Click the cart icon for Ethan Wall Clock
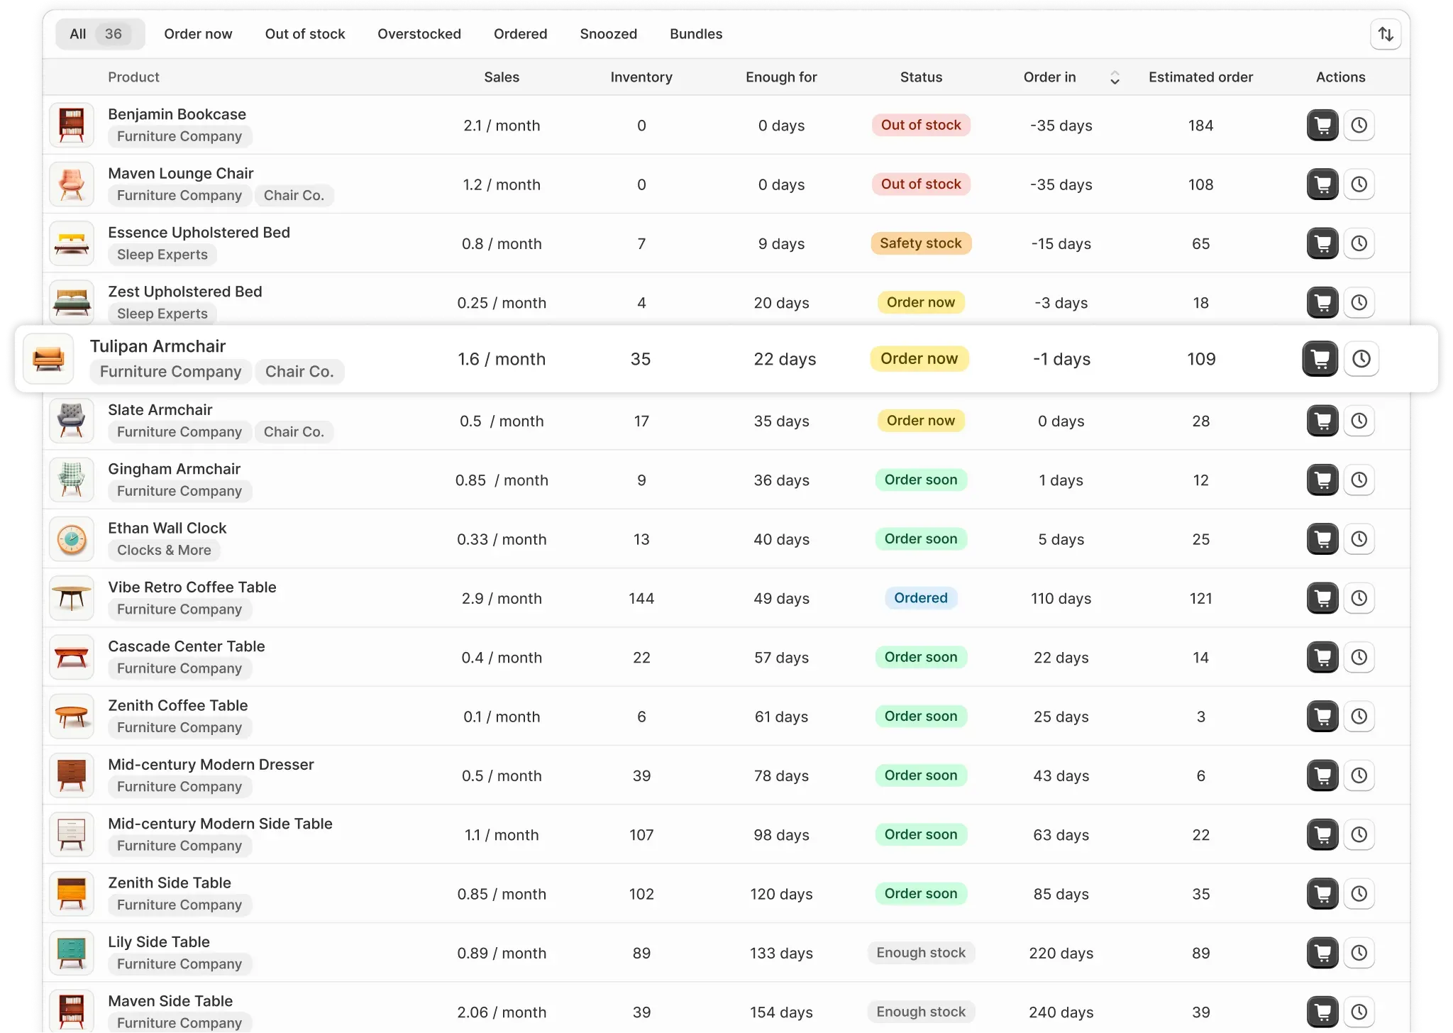The width and height of the screenshot is (1453, 1033). coord(1322,538)
